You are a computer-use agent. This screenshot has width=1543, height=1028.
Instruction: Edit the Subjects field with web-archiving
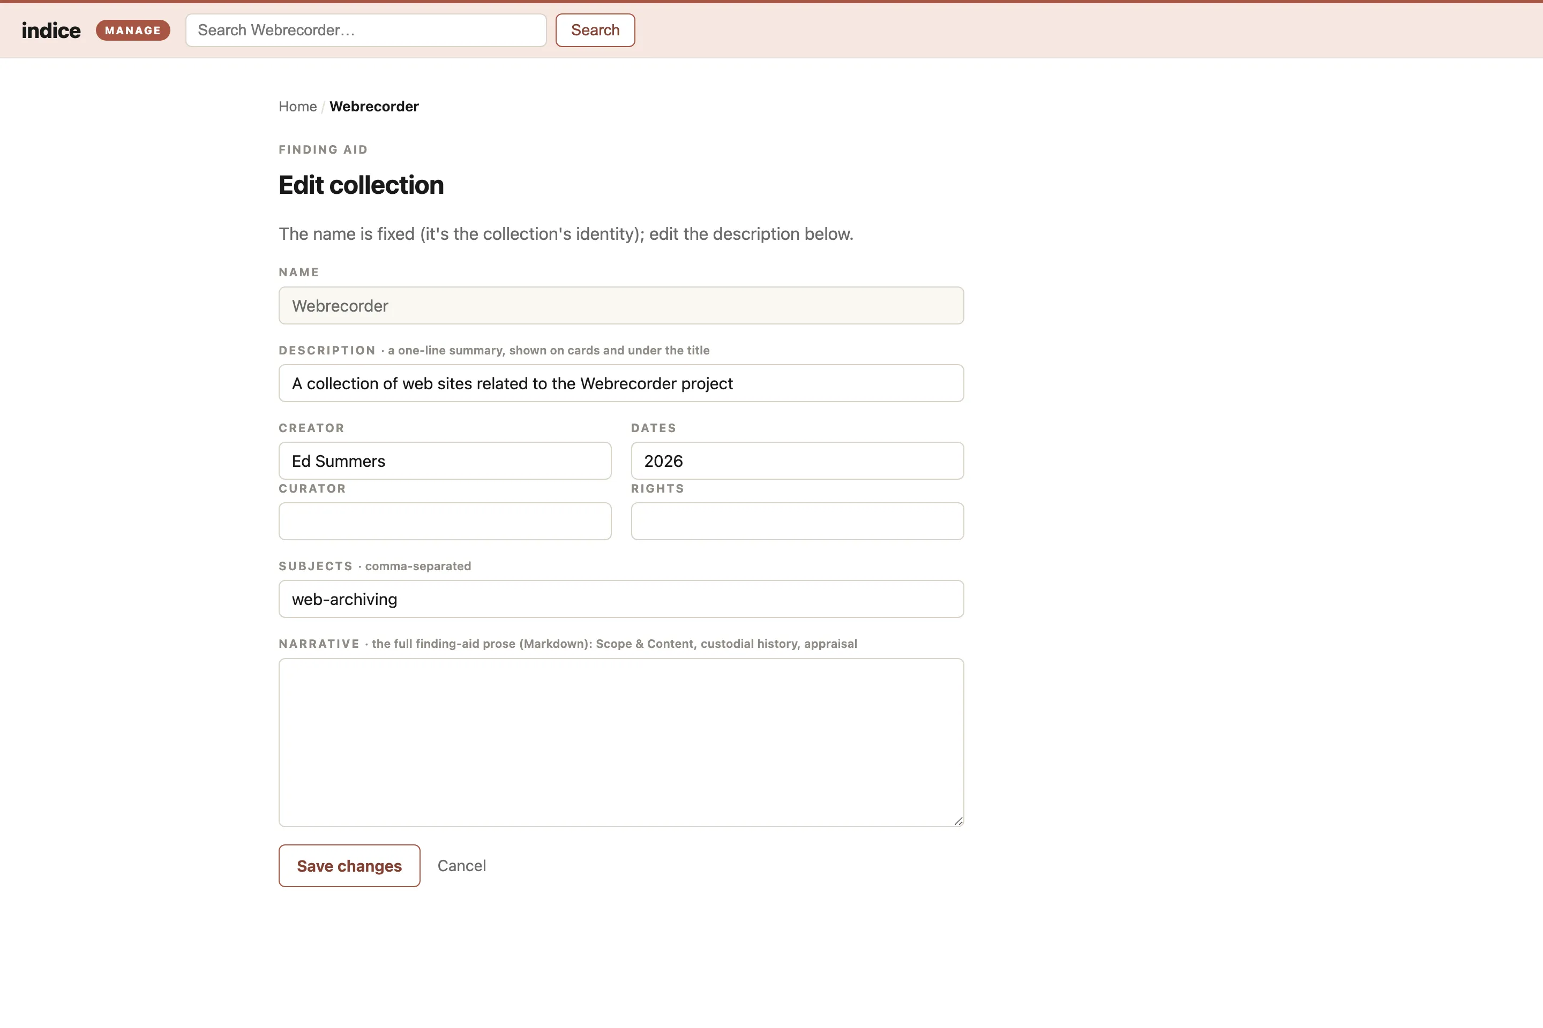click(621, 599)
